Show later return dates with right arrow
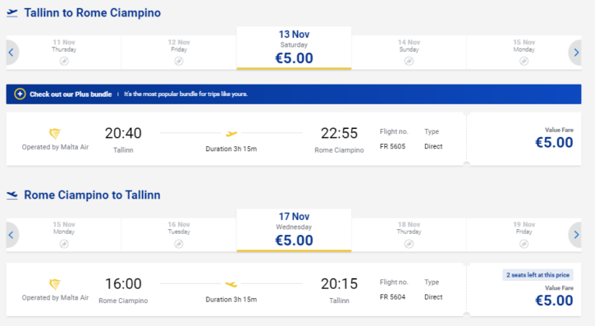The width and height of the screenshot is (595, 326). coord(575,235)
